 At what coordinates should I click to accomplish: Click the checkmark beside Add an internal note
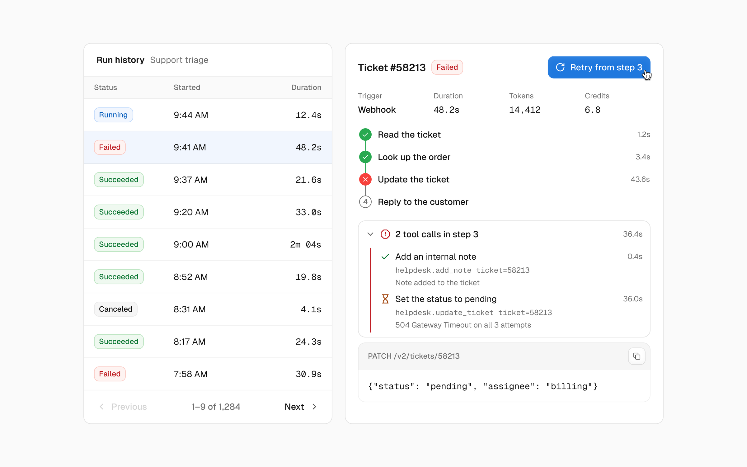click(385, 257)
